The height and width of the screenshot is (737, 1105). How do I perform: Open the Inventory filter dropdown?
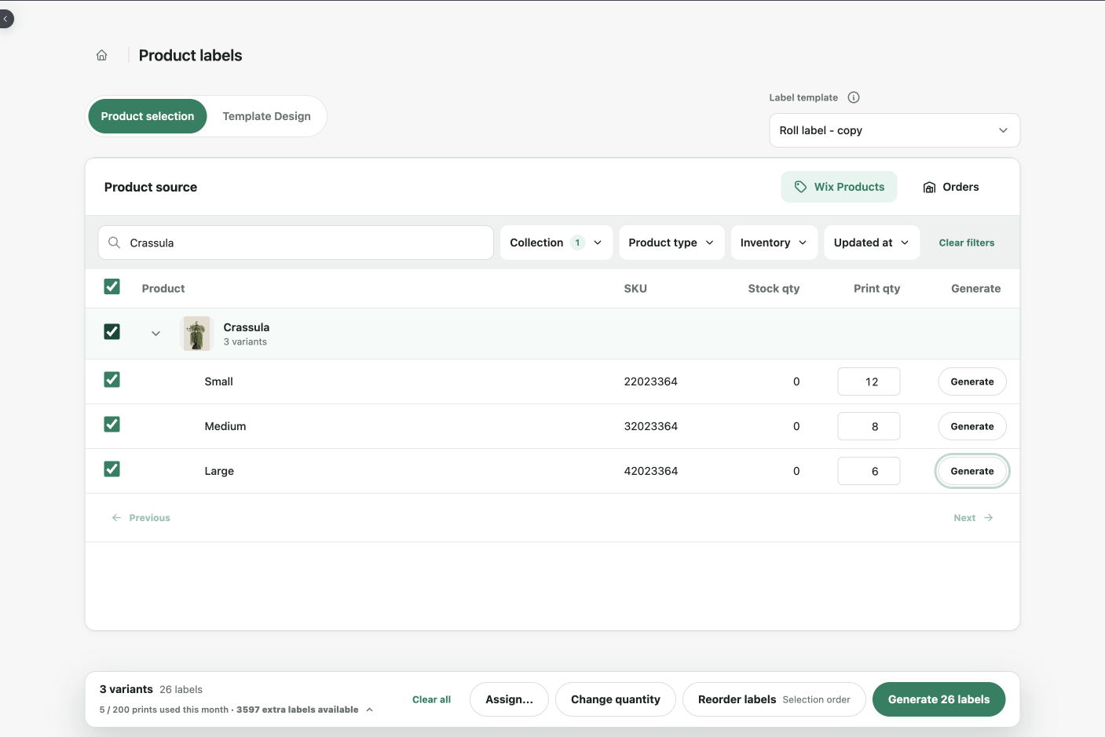click(774, 243)
